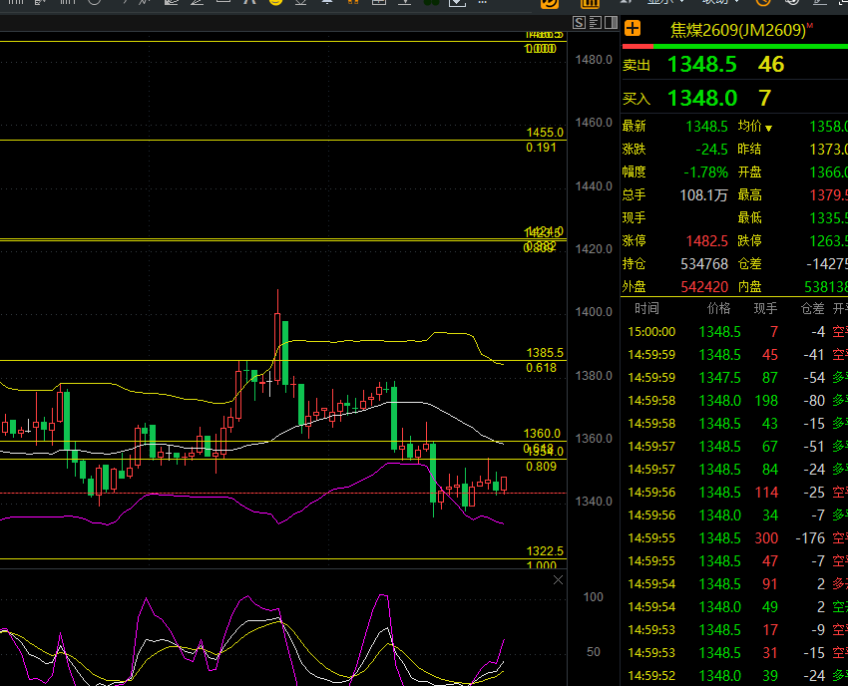This screenshot has width=848, height=686.
Task: Select the 0.618 Fibonacci line at 1385.5
Action: pos(283,361)
